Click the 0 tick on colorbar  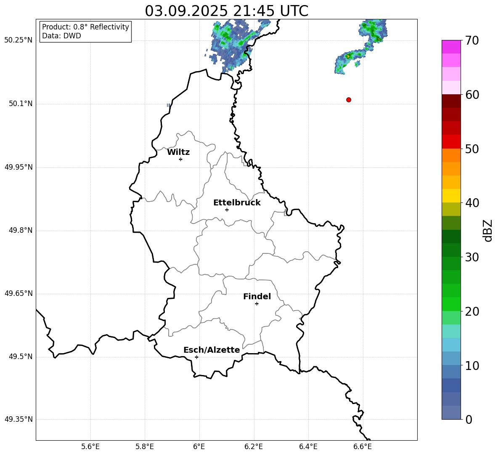click(x=469, y=419)
